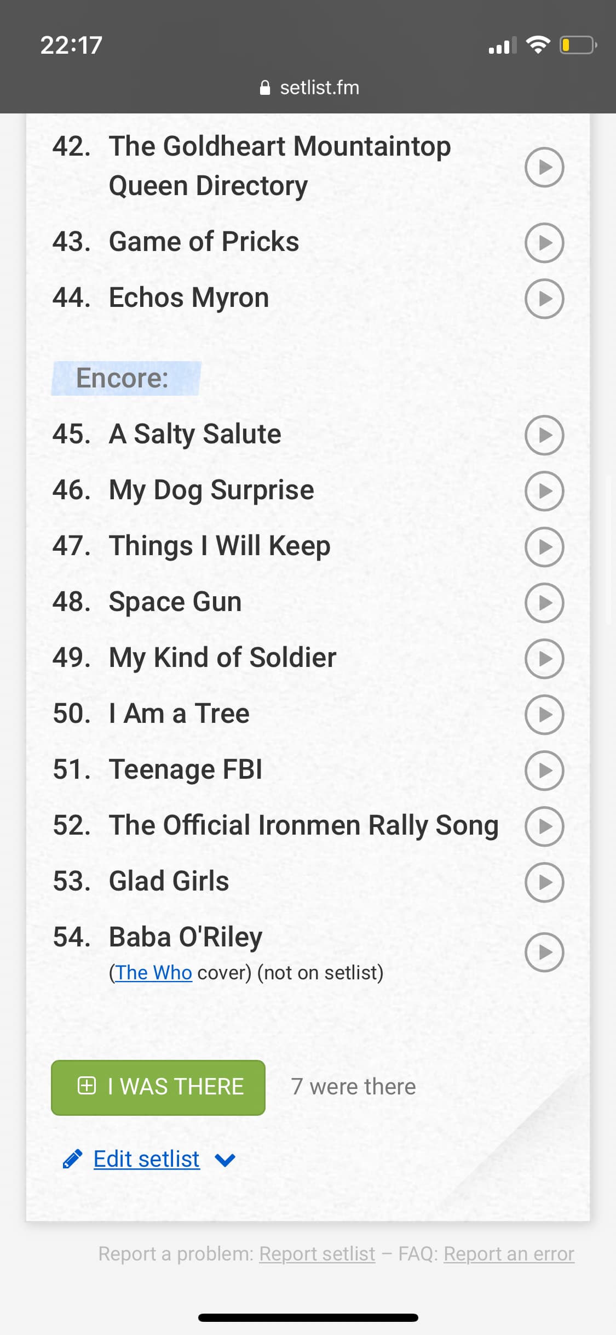The height and width of the screenshot is (1335, 616).
Task: Play Echos Myron song preview
Action: tap(544, 299)
